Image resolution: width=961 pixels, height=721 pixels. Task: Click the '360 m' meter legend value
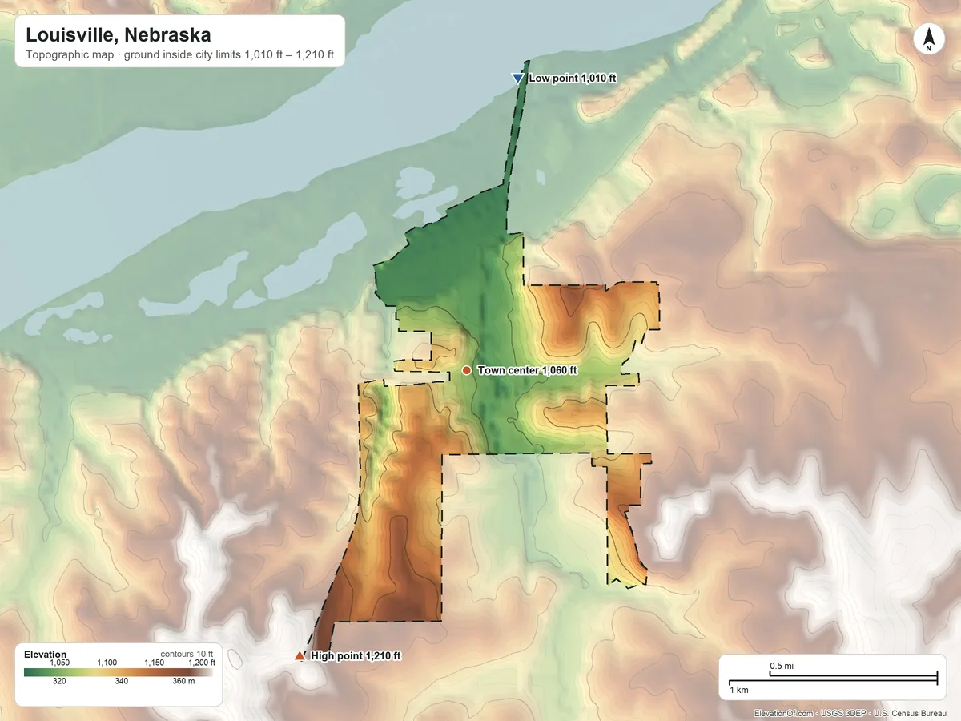(x=184, y=682)
